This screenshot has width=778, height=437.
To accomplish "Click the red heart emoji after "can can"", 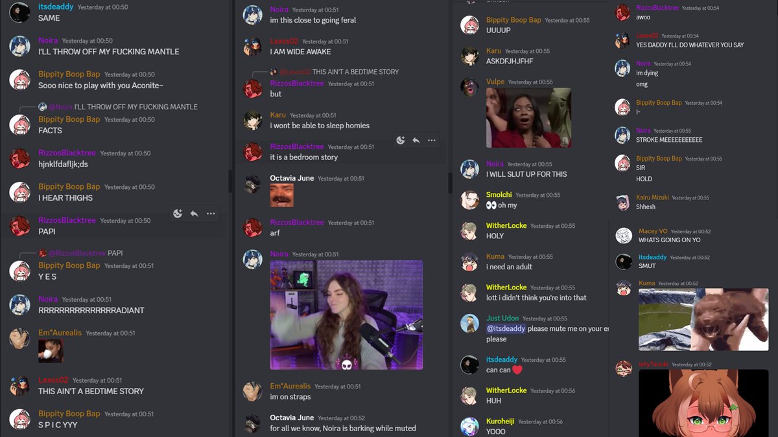I will tap(517, 370).
